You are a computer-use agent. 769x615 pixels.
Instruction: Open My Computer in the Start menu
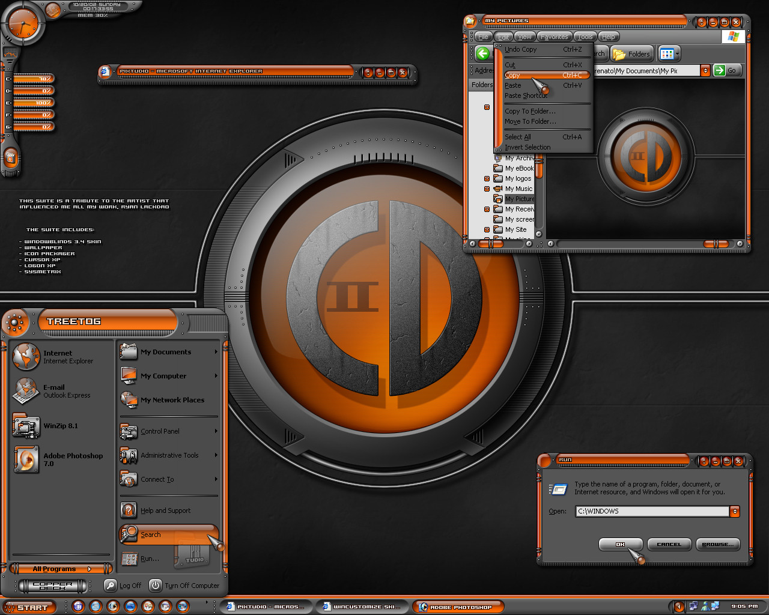[169, 376]
